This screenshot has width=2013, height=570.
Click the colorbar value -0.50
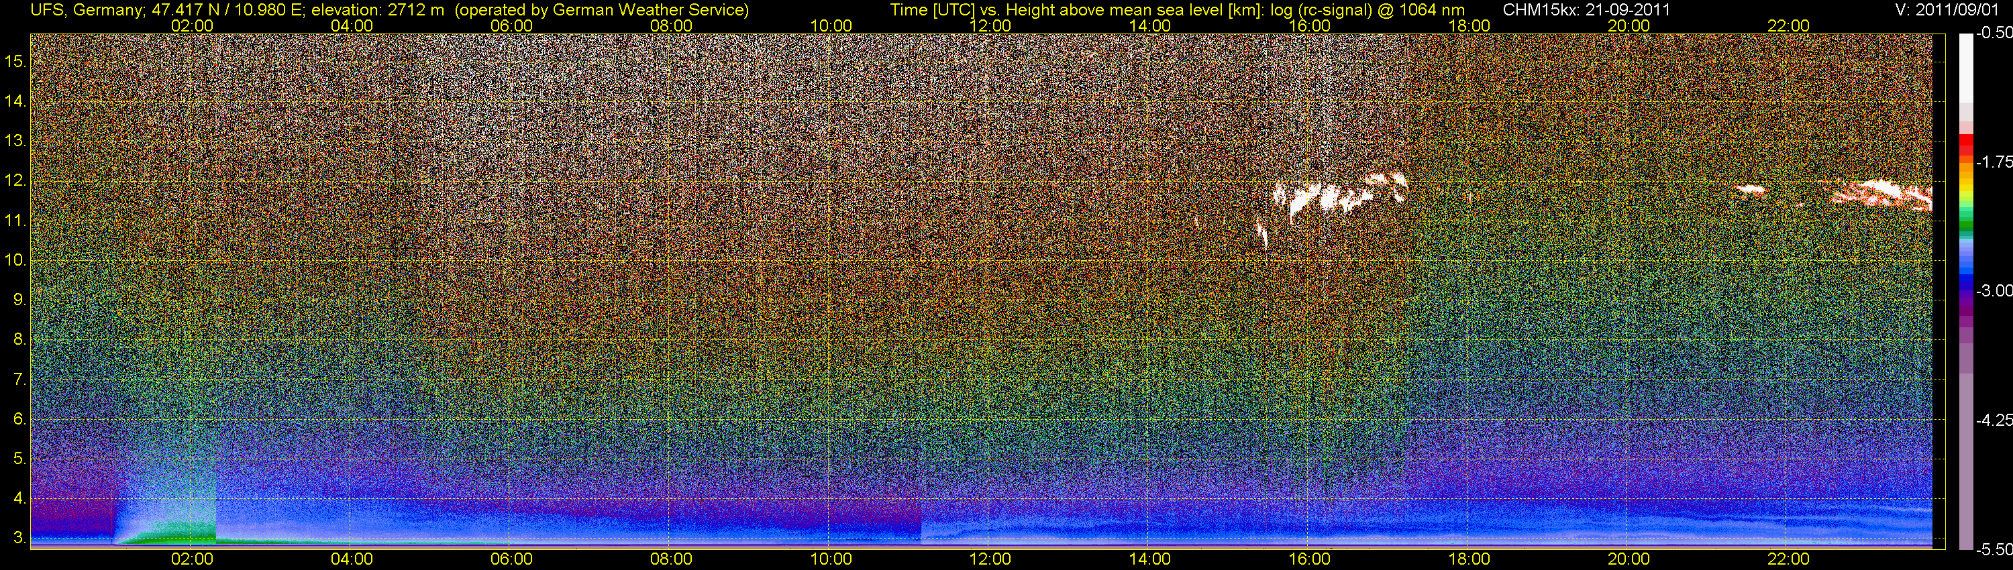point(1994,33)
